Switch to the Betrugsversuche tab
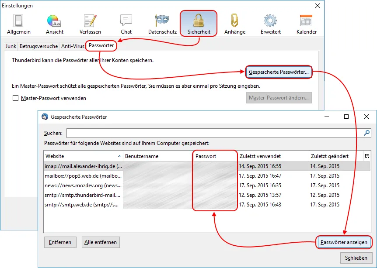 (39, 46)
